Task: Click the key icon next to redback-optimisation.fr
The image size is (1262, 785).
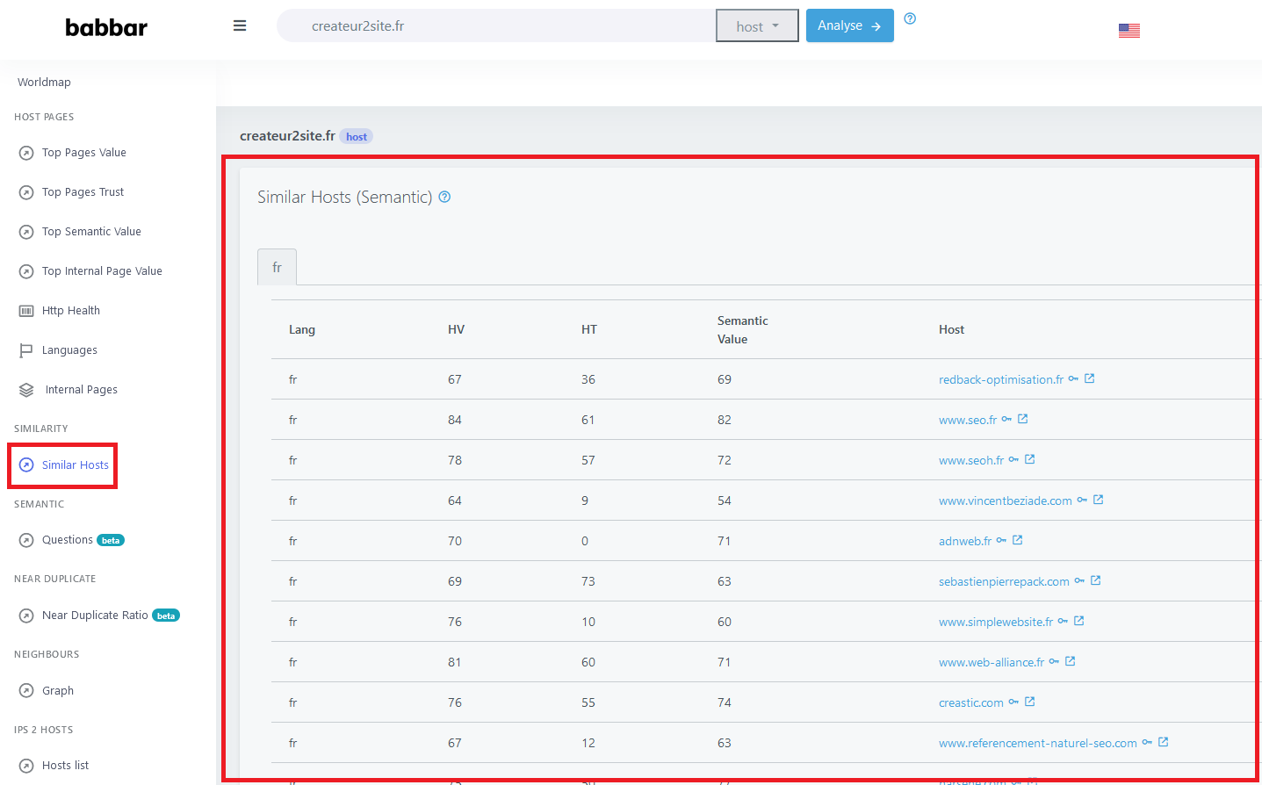Action: click(1073, 379)
